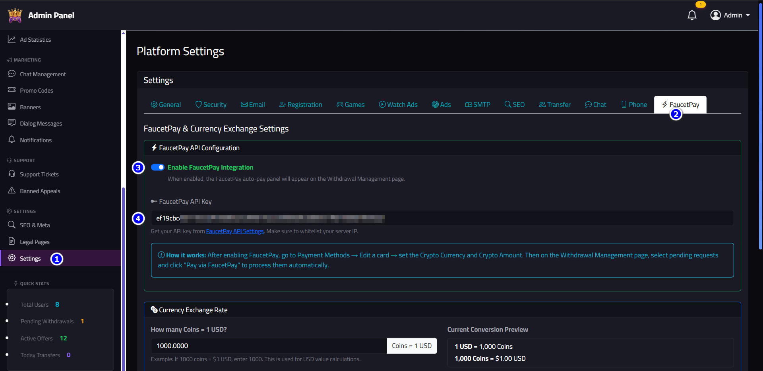
Task: Open the Admin account dropdown
Action: [x=730, y=15]
